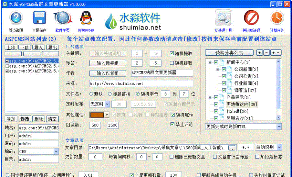This screenshot has height=177, width=292.
Task: Open the 定时发布 无定时 dropdown
Action: point(107,104)
